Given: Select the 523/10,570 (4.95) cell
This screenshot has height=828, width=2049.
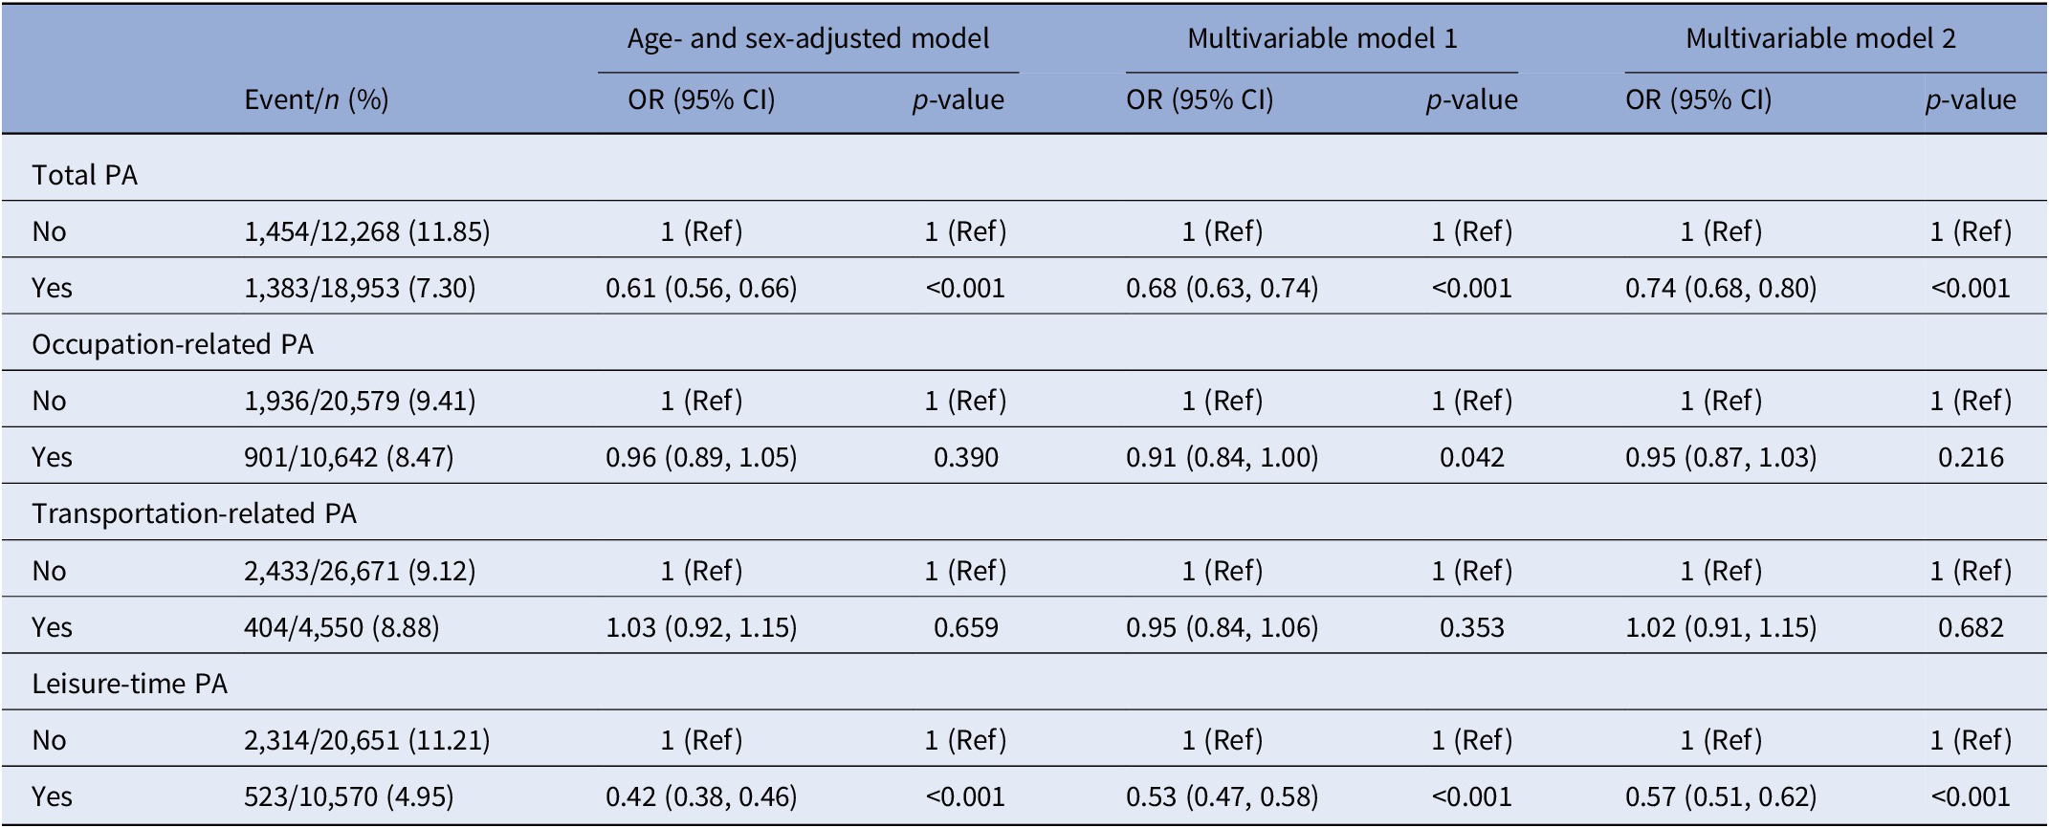Looking at the screenshot, I should (x=349, y=796).
